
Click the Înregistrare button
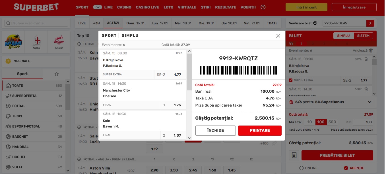354,7
